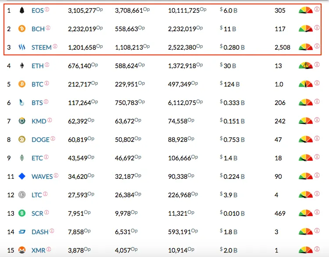This screenshot has width=329, height=257.
Task: Select KMD value 62,392 Op
Action: coord(81,121)
